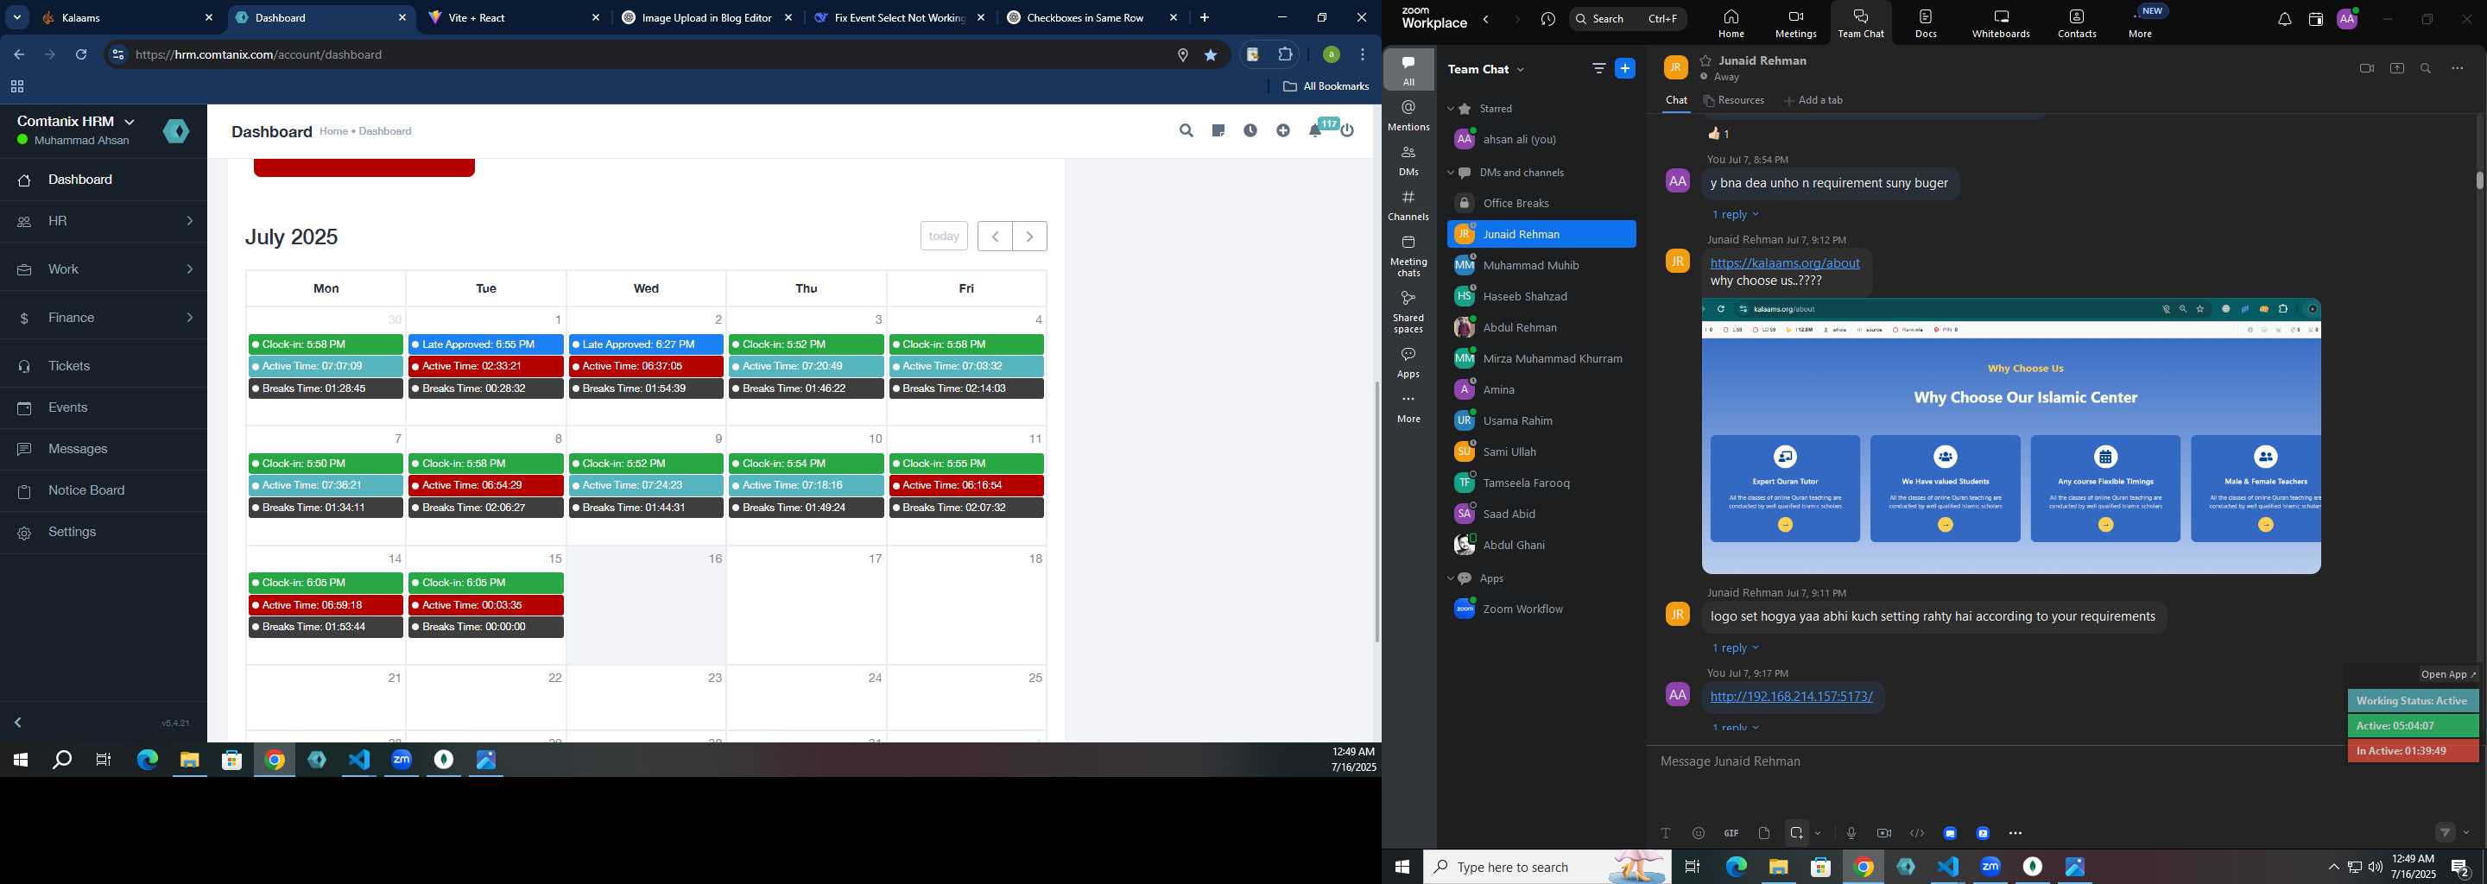Click the blue plus new chat button
The image size is (2487, 884).
[x=1626, y=68]
